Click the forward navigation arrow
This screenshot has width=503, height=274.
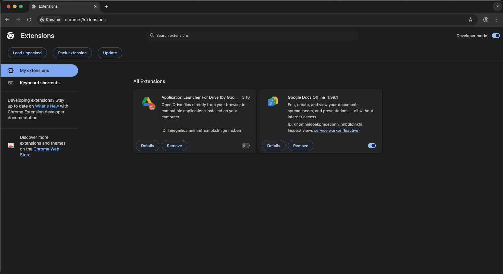(18, 20)
